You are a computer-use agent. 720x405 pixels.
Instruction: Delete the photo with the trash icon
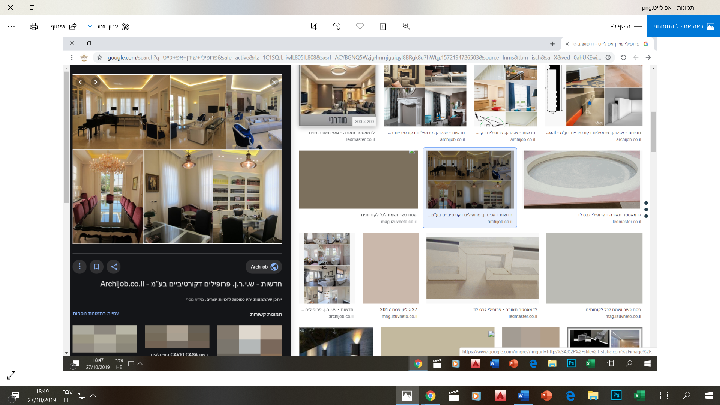coord(383,26)
